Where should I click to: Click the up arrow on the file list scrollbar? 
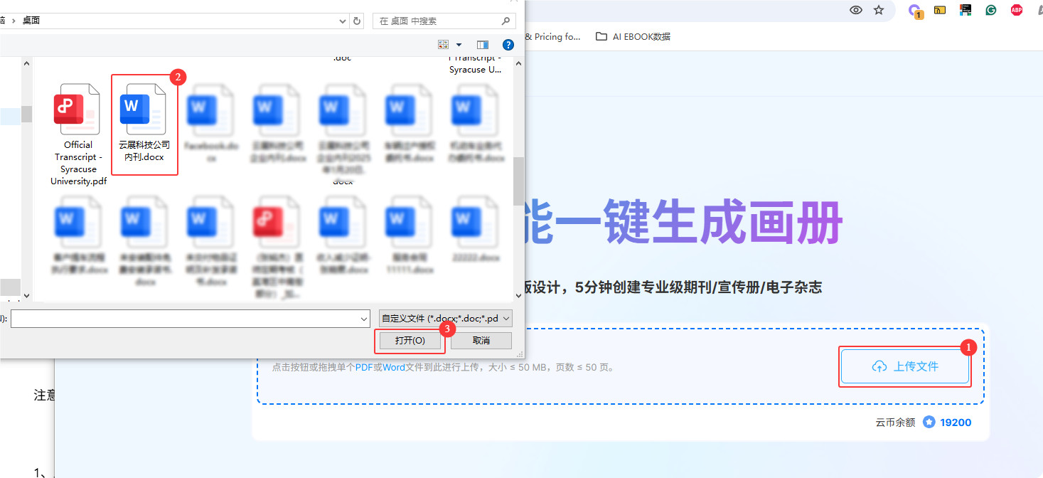(x=518, y=63)
